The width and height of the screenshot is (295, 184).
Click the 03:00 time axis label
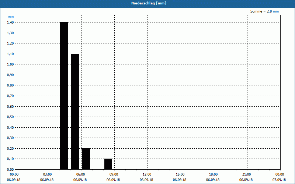[48, 174]
